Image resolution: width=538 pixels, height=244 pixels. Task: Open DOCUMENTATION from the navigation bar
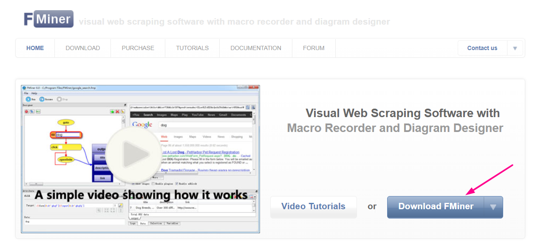(x=256, y=48)
